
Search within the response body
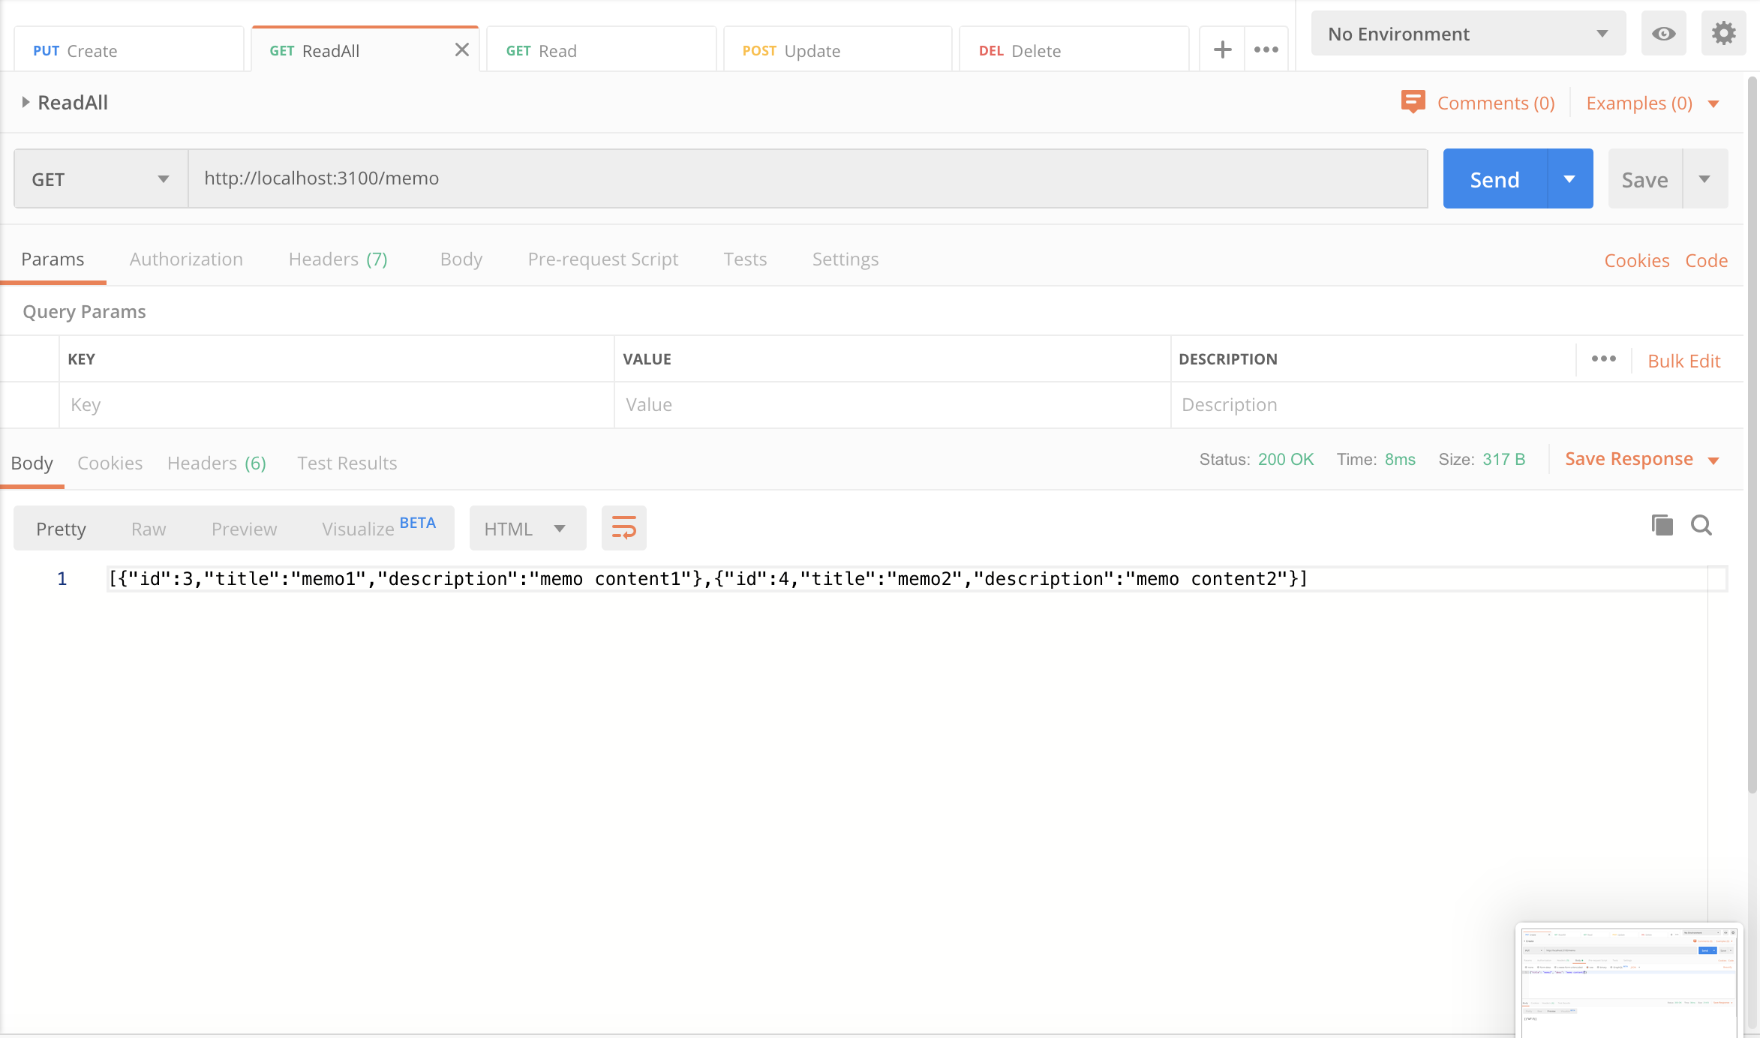[1701, 525]
